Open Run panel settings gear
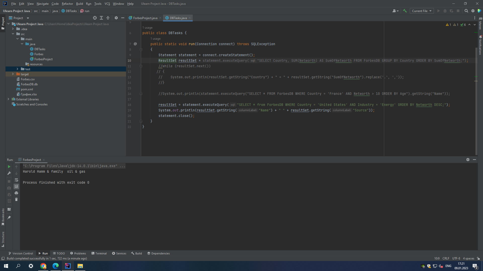The width and height of the screenshot is (483, 271). [468, 160]
